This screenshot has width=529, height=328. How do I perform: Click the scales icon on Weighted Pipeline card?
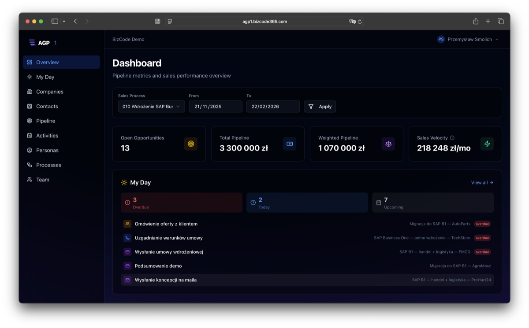click(388, 144)
